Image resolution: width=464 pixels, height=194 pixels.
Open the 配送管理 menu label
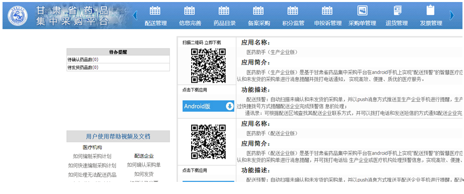coord(156,23)
